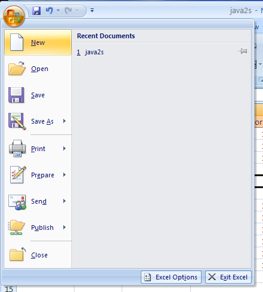
Task: Click the Undo arrow icon
Action: 49,10
